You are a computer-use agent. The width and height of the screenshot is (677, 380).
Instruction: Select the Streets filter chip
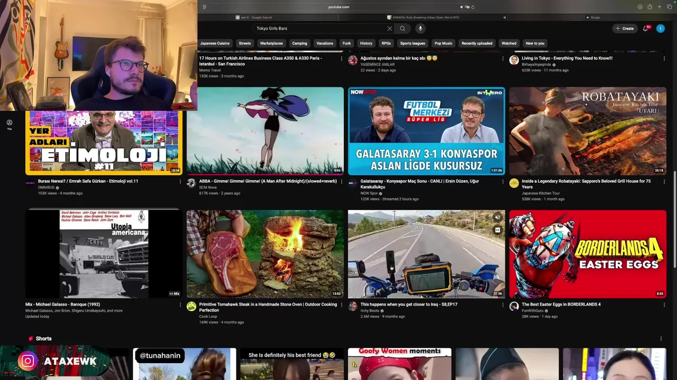click(x=245, y=43)
